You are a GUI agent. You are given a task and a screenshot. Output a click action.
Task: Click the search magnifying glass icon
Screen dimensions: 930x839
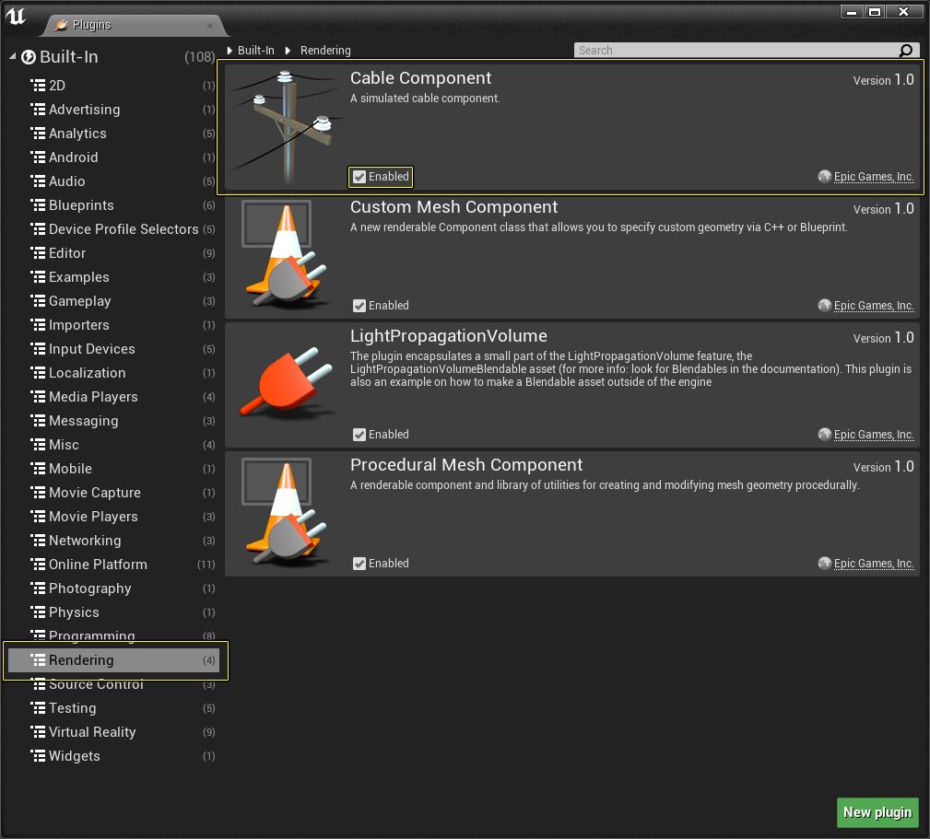click(x=905, y=51)
